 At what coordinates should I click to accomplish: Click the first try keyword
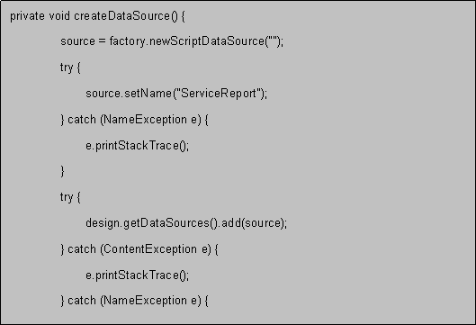(x=67, y=68)
